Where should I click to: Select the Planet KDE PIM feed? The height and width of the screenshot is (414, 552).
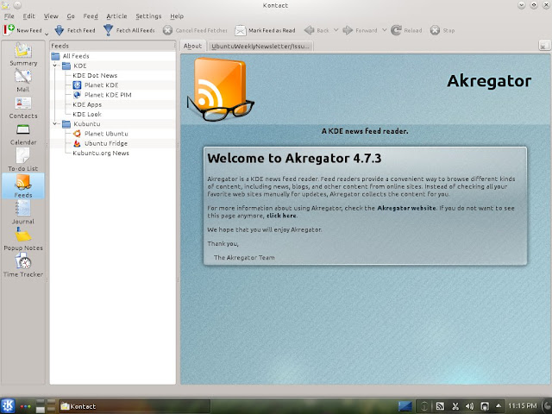point(113,95)
